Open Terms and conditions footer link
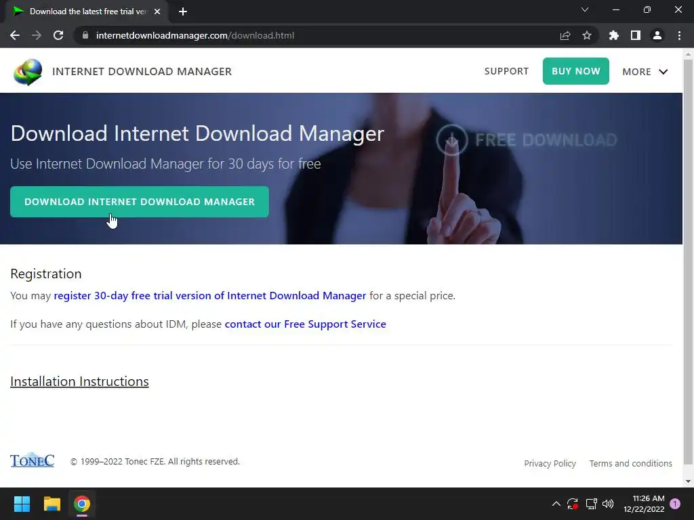The image size is (694, 520). pyautogui.click(x=631, y=463)
